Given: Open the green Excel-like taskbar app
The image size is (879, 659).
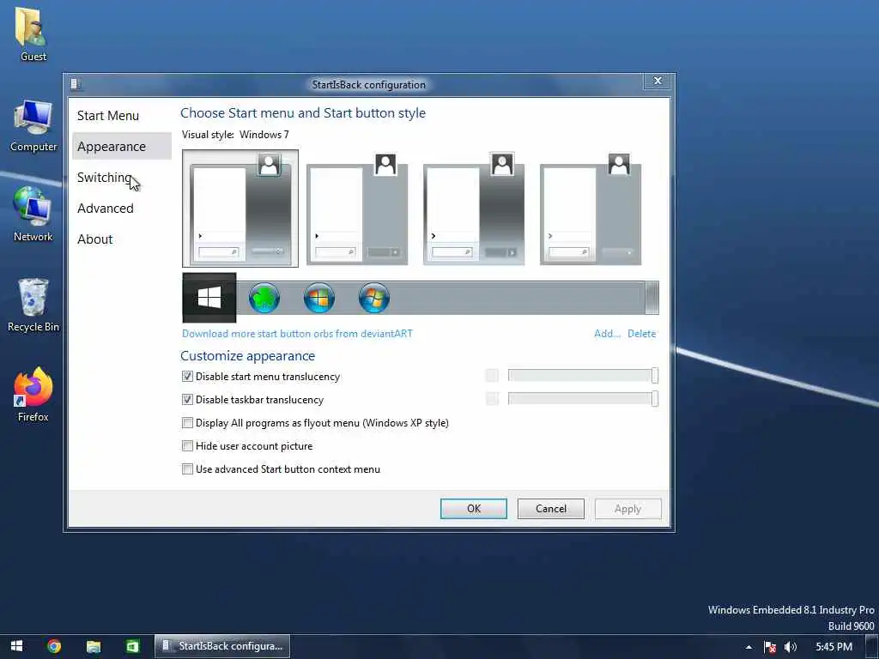Looking at the screenshot, I should click(x=132, y=646).
